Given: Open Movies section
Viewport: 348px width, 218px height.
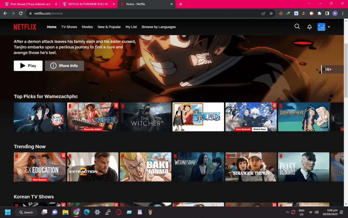Looking at the screenshot, I should coord(87,27).
